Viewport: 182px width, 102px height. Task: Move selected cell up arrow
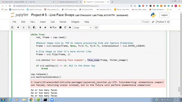click(x=40, y=27)
